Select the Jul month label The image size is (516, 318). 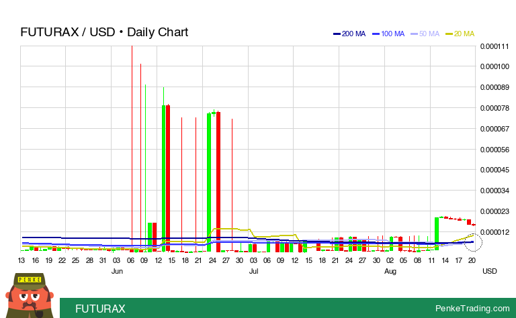pos(253,271)
